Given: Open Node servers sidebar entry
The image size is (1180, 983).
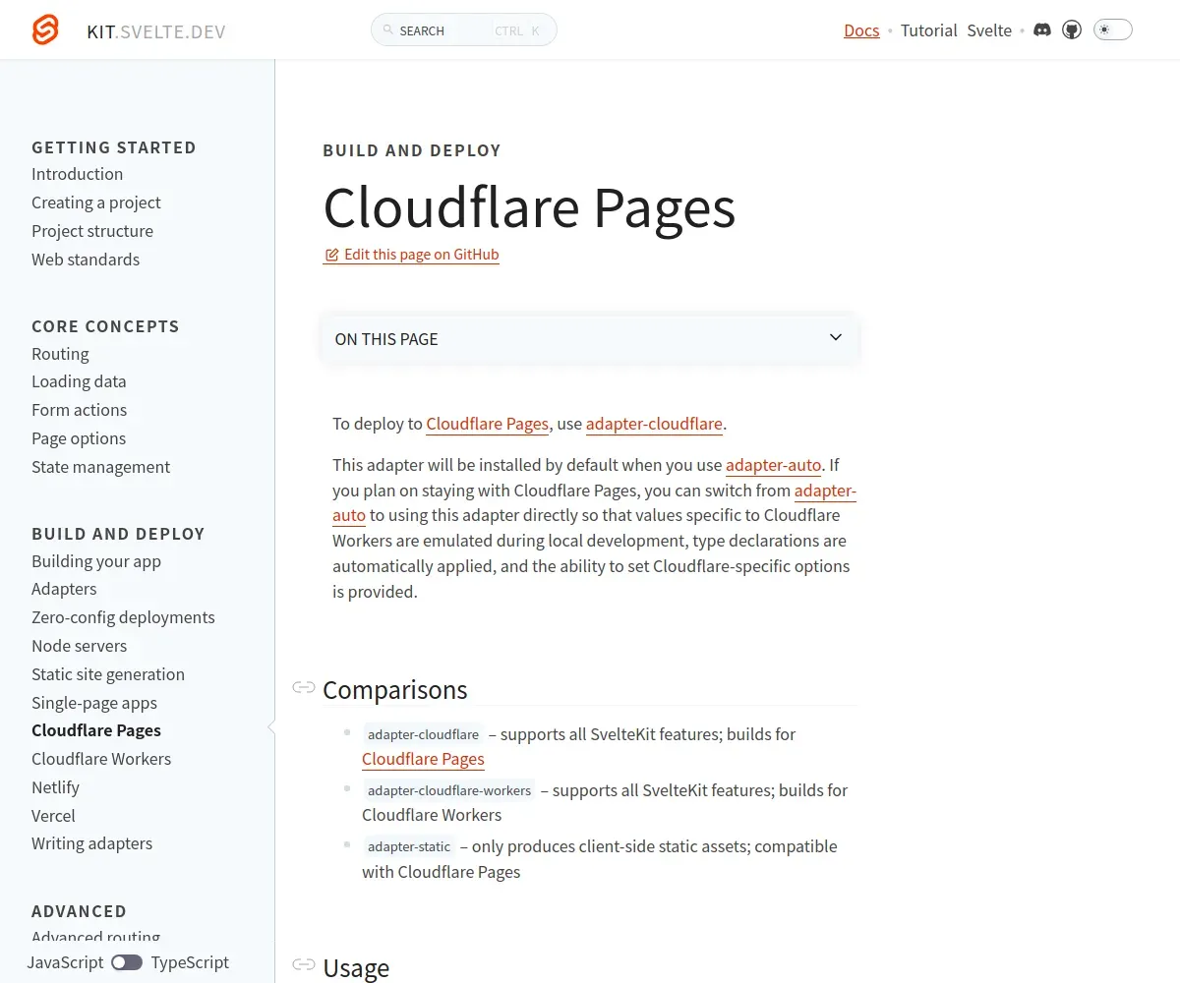Looking at the screenshot, I should [x=79, y=646].
